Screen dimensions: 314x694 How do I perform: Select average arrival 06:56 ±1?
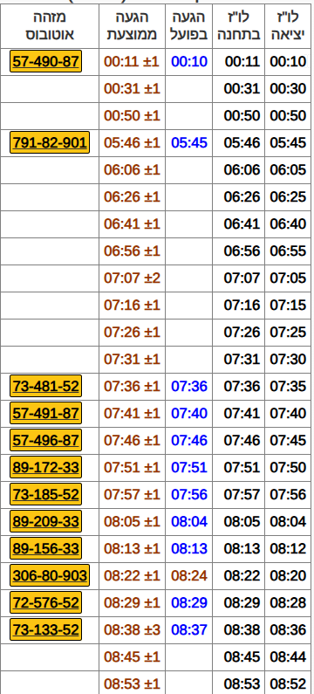(x=133, y=251)
